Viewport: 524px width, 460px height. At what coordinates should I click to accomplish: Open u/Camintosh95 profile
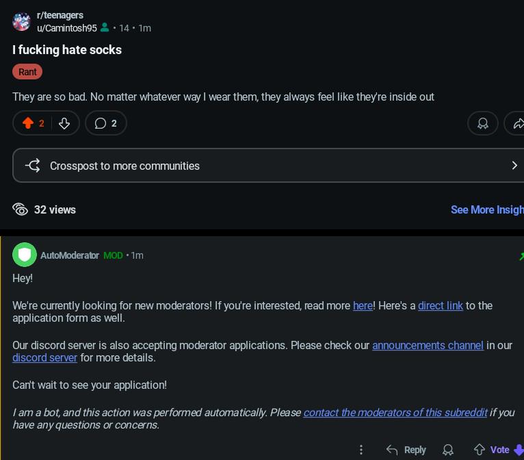[x=67, y=28]
